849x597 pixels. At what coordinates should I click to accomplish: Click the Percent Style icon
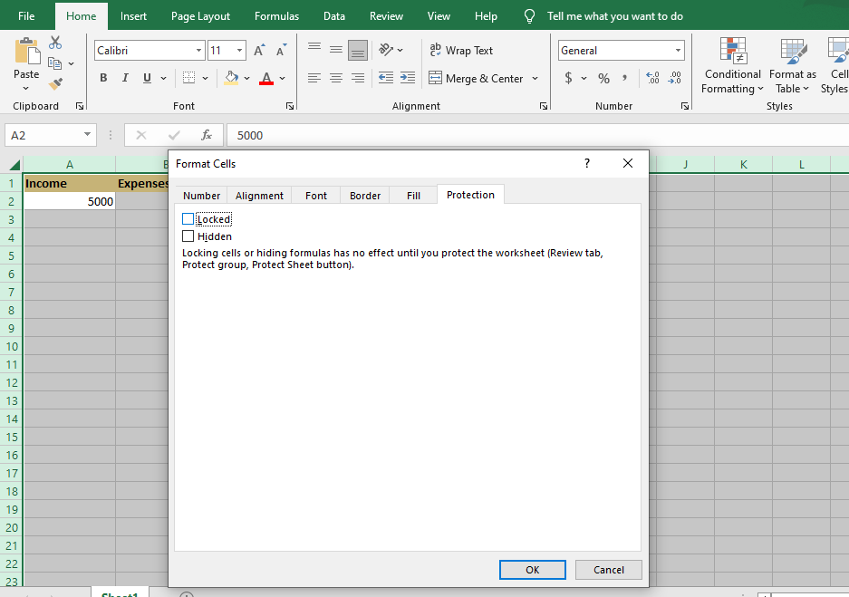coord(603,78)
